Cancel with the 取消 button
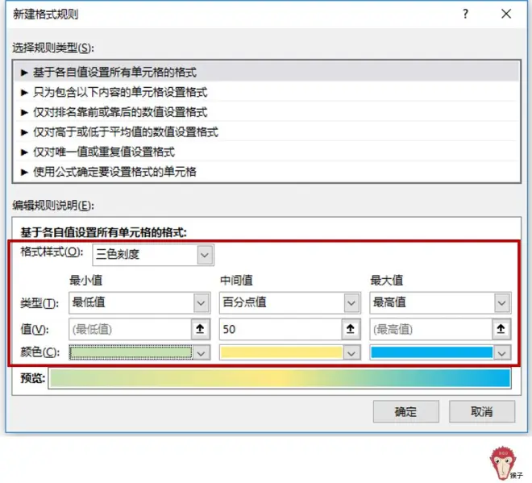 click(x=482, y=412)
